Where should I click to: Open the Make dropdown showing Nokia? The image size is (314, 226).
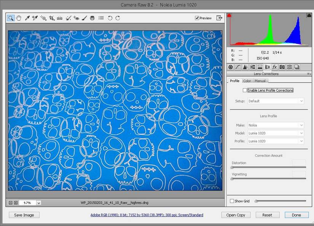[x=276, y=125]
